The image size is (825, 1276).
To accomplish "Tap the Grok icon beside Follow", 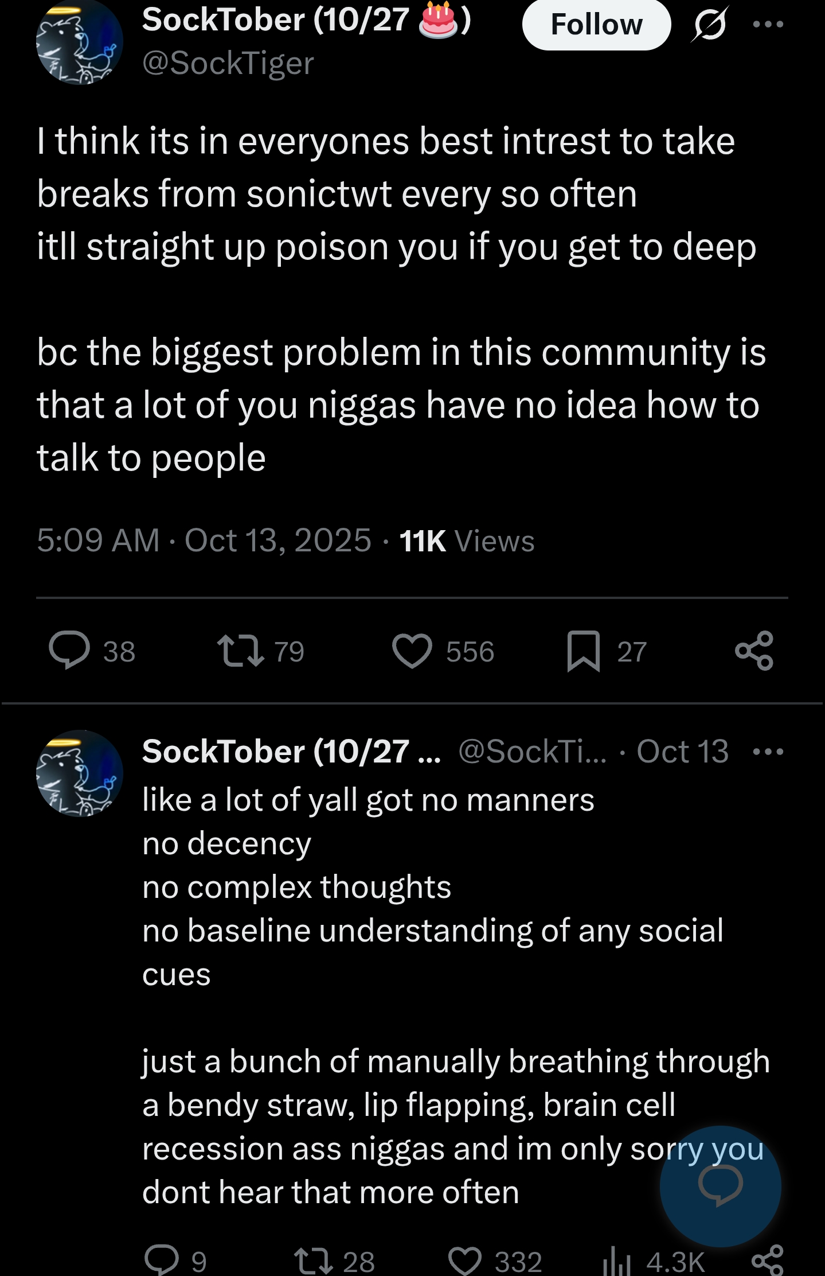I will tap(710, 24).
